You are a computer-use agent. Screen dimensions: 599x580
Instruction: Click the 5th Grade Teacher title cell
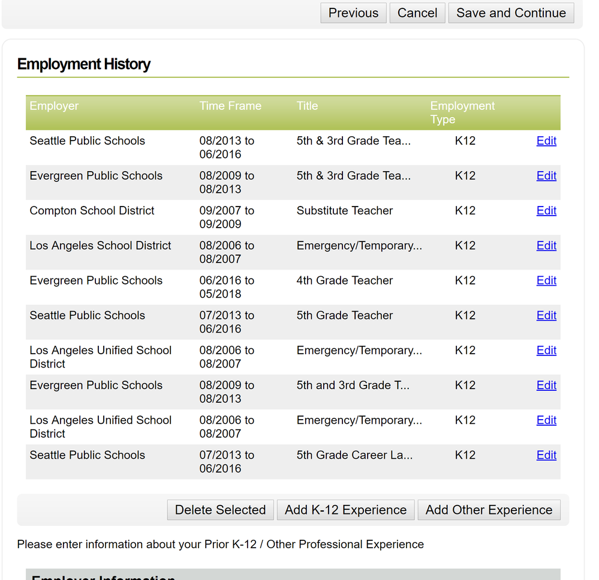(x=345, y=315)
